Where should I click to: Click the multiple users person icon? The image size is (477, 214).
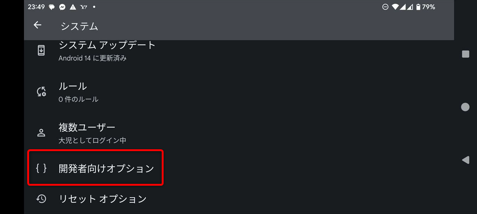41,133
